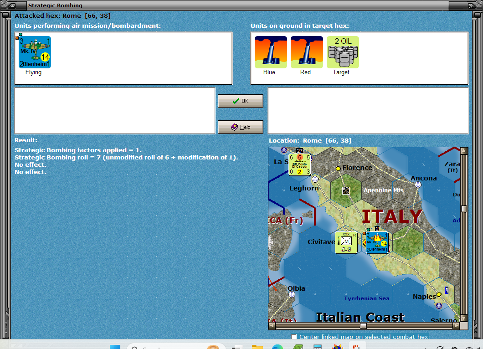
Task: Click the Florence city dot on the map
Action: point(338,169)
